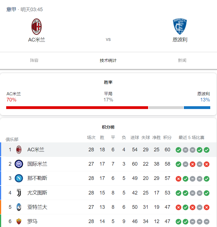Click the Atalanta logo in standings
The image size is (217, 227).
pyautogui.click(x=19, y=207)
